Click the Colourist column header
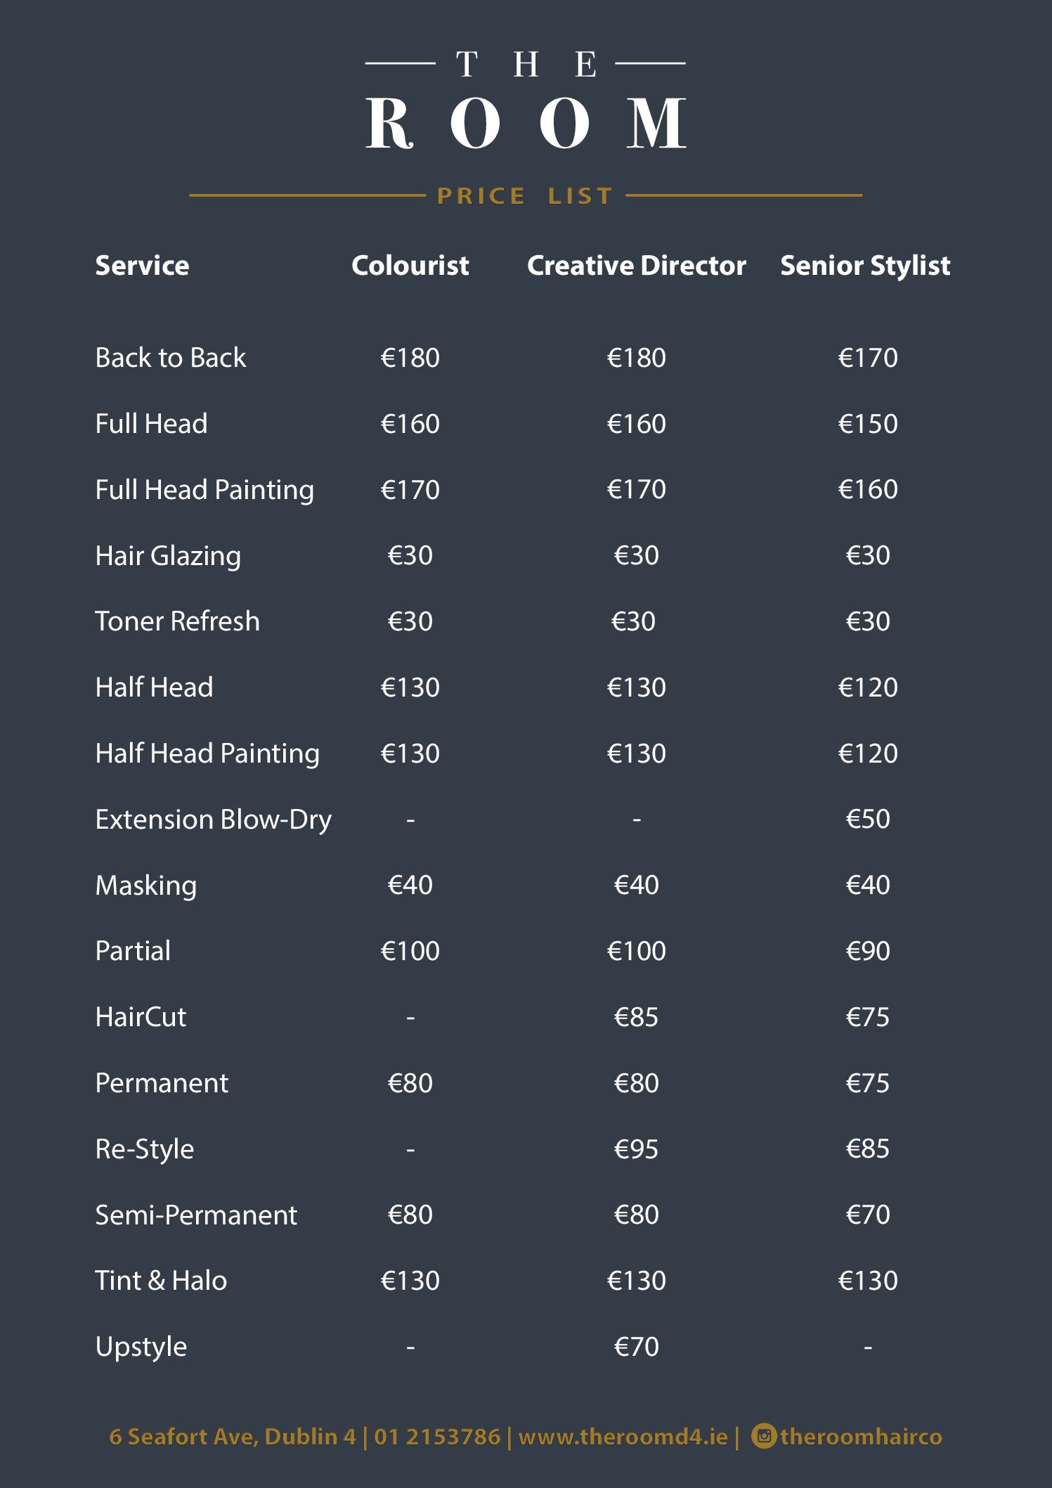 [410, 266]
